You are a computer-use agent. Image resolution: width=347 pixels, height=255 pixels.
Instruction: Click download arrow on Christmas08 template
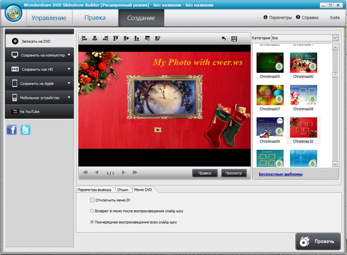coord(312,99)
